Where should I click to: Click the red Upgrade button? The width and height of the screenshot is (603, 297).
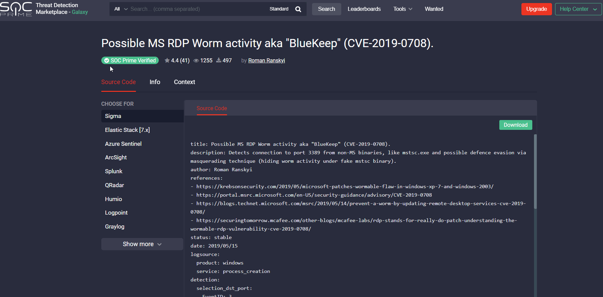(x=536, y=9)
